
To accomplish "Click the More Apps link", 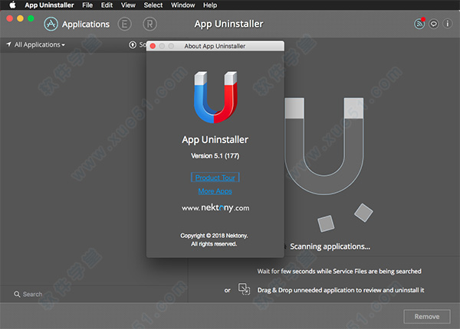I will [x=215, y=191].
